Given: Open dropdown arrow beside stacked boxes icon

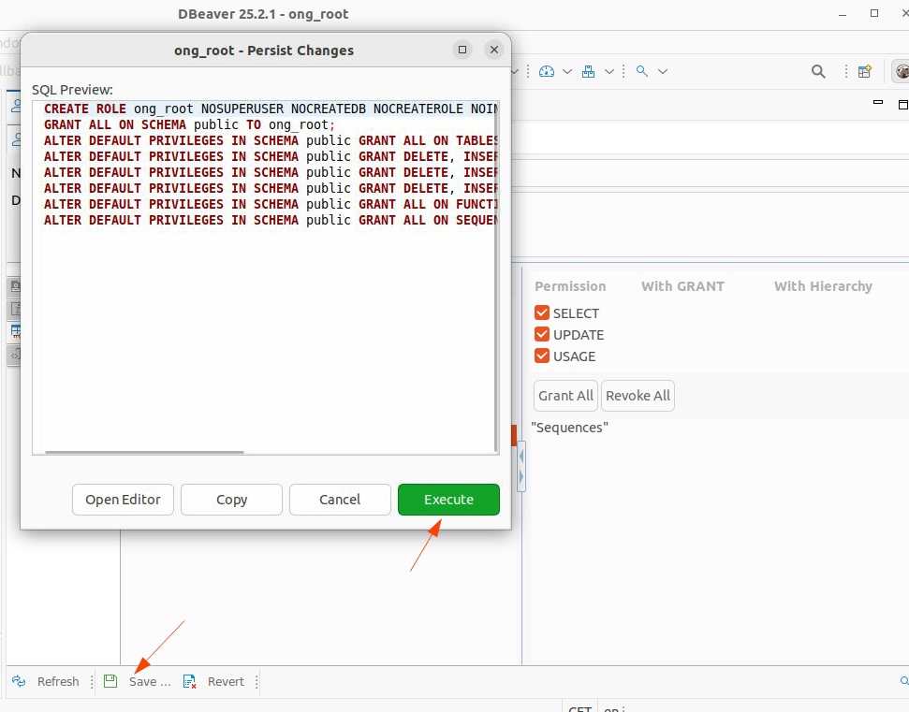Looking at the screenshot, I should (x=609, y=71).
